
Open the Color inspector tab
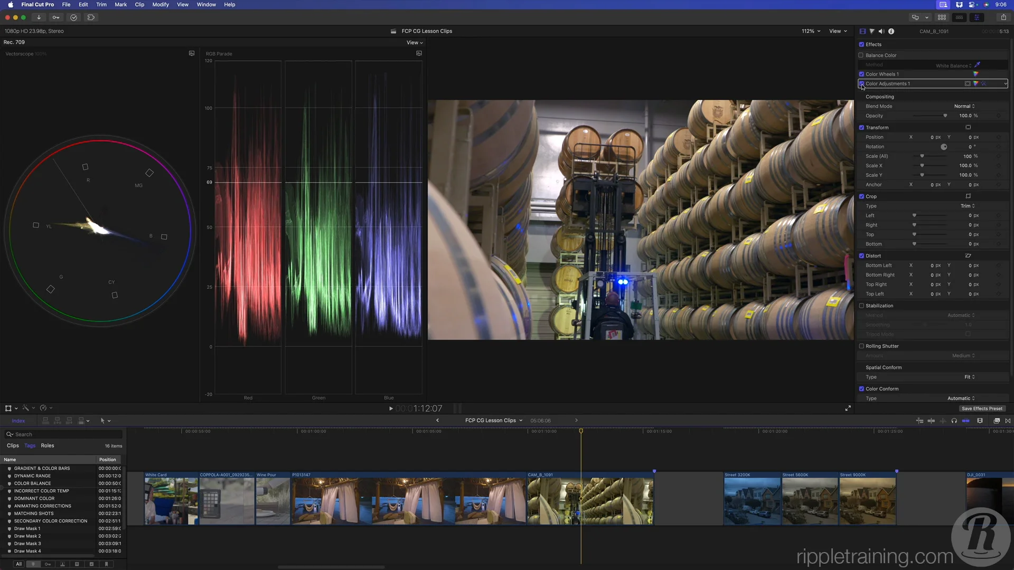[x=872, y=31]
